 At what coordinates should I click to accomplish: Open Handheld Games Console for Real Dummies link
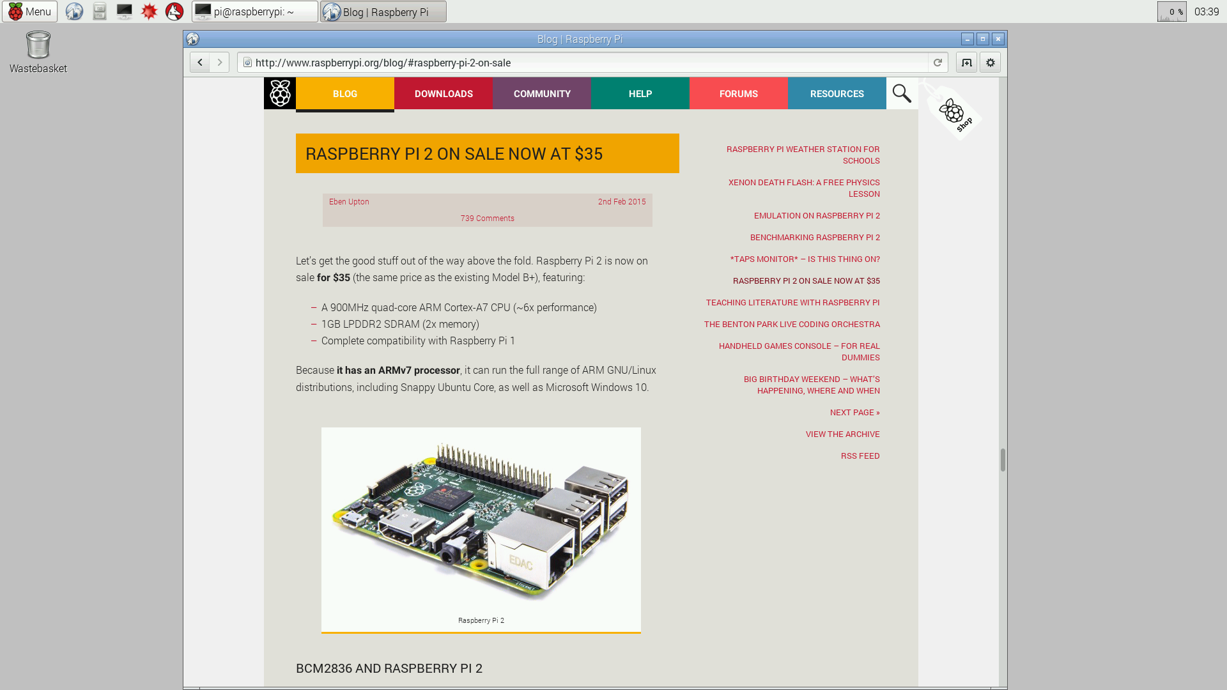(x=799, y=351)
